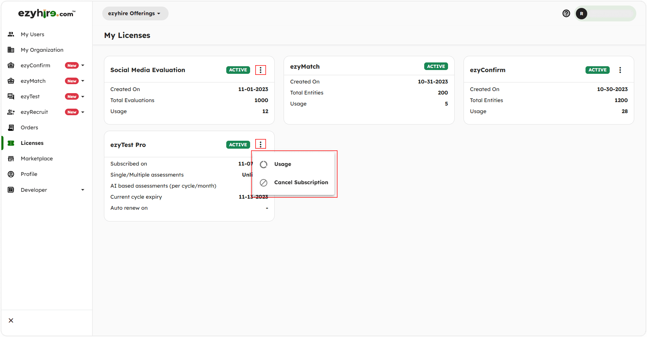
Task: Click the My Organization building icon
Action: tap(11, 50)
